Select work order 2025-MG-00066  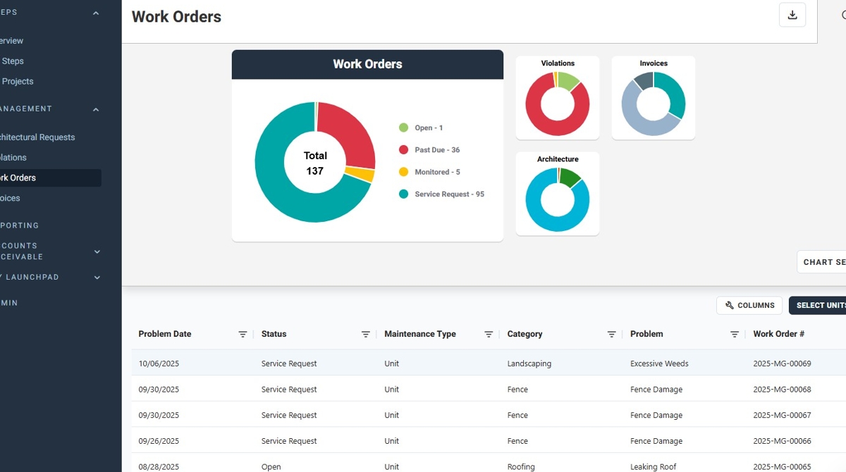[782, 442]
